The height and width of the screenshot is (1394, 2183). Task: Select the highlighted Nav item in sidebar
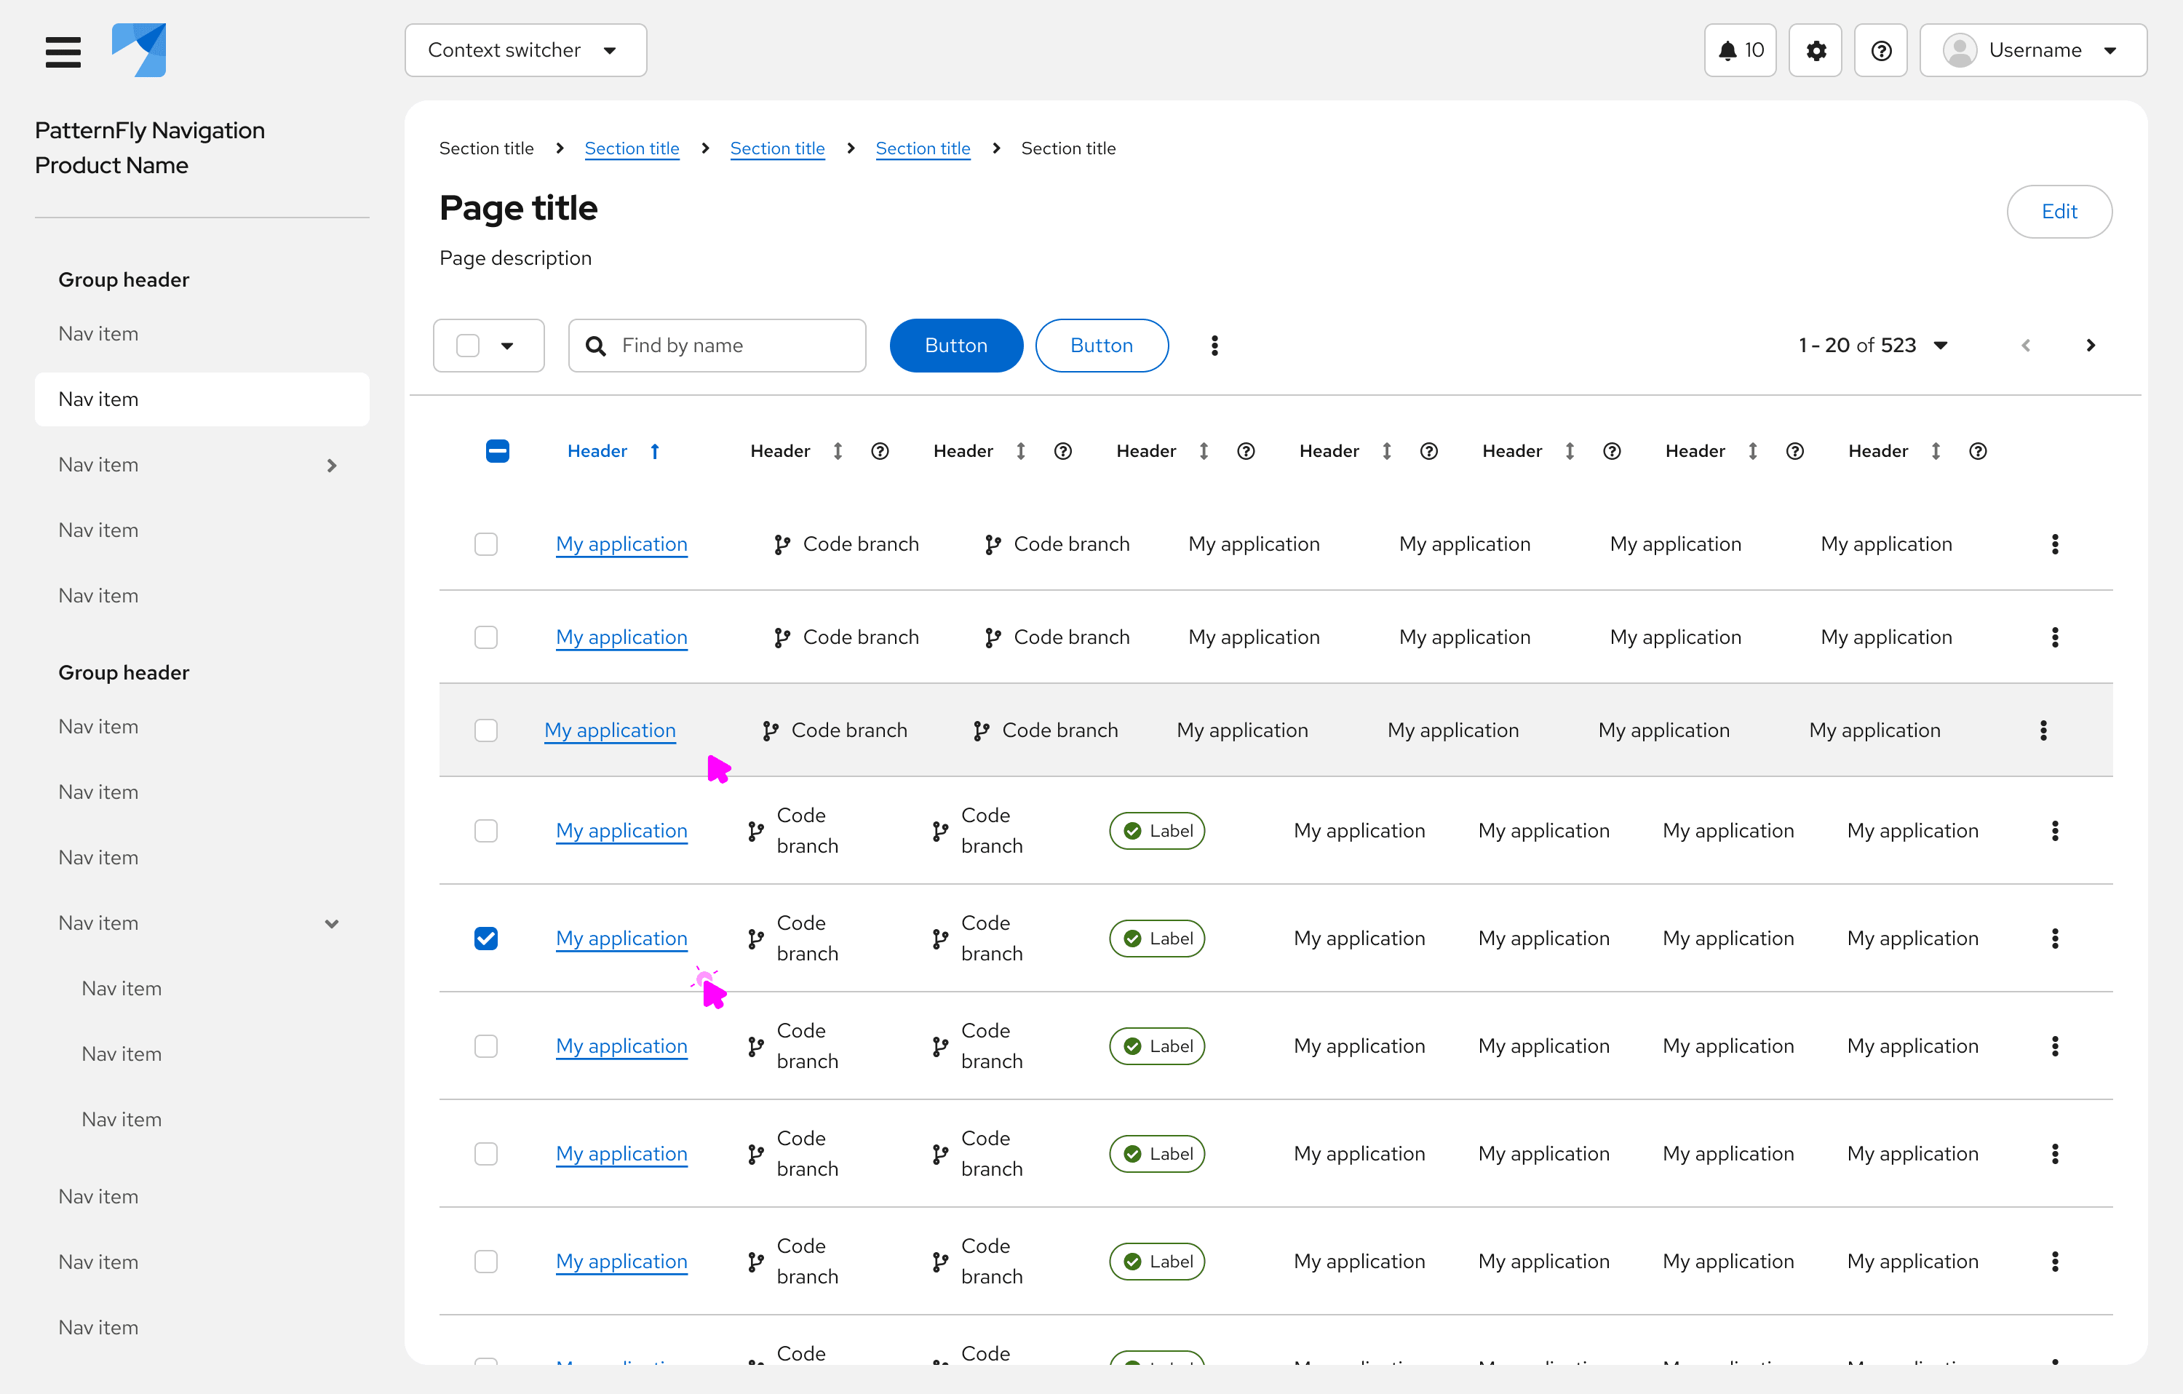[x=202, y=399]
